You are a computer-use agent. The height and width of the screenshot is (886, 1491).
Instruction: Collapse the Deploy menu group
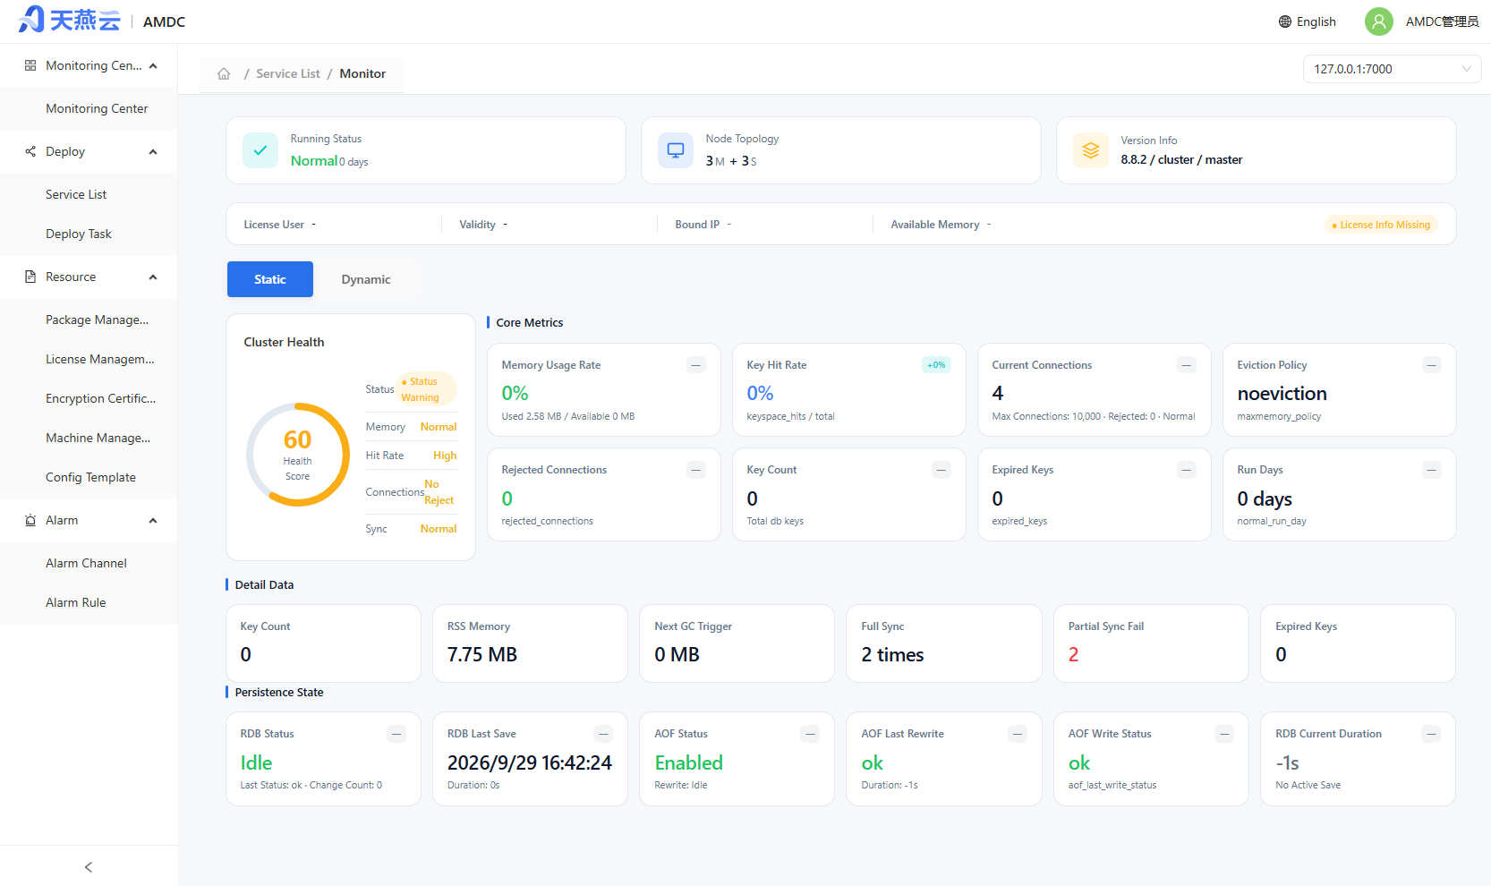tap(89, 151)
